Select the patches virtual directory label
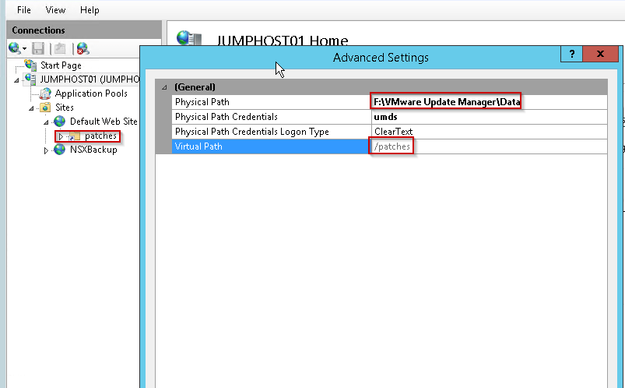 [x=100, y=136]
